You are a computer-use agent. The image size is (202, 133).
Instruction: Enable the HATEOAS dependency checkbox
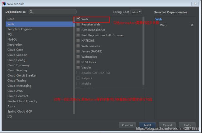tap(78, 41)
